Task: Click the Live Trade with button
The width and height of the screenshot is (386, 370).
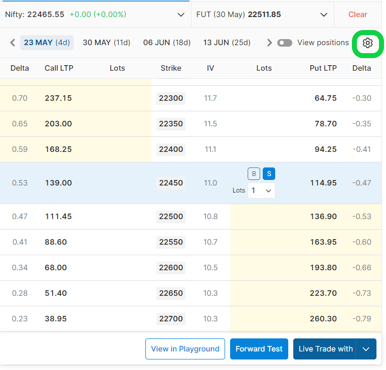Action: [324, 349]
